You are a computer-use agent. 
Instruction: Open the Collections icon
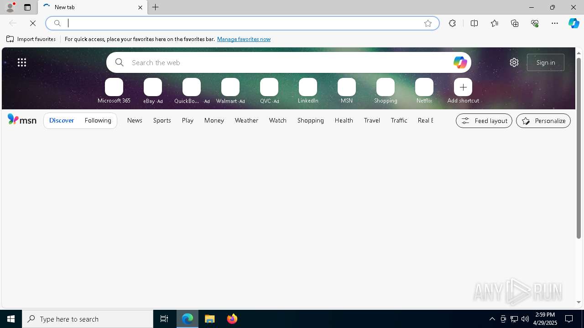coord(515,23)
